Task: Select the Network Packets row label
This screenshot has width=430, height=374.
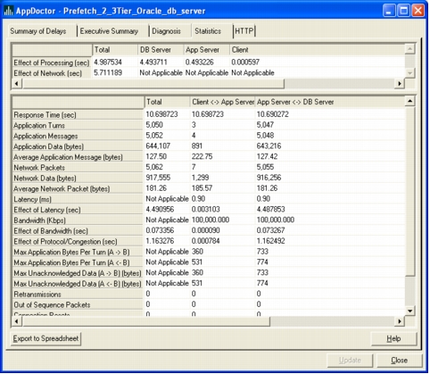Action: pos(78,168)
